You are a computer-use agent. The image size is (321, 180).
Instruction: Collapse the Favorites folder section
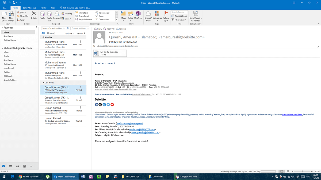click(2, 27)
